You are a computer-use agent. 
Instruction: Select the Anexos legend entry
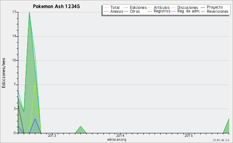pos(113,11)
